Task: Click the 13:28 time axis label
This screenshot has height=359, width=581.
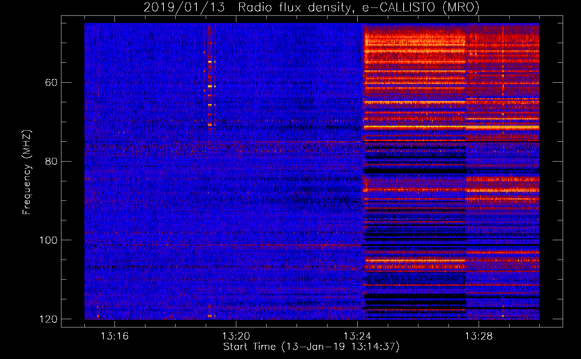Action: [x=479, y=336]
